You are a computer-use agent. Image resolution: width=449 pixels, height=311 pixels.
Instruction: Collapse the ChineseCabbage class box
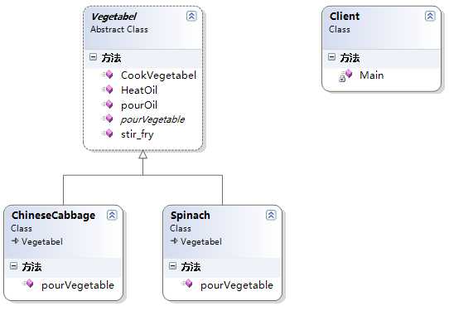pos(112,215)
